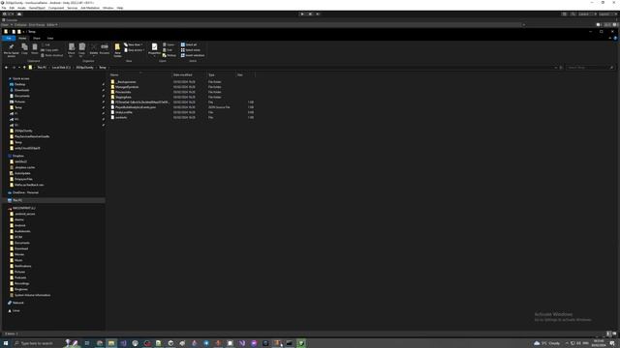The image size is (620, 348).
Task: Collapse the Explorer ribbon with the chevron
Action: pos(609,39)
